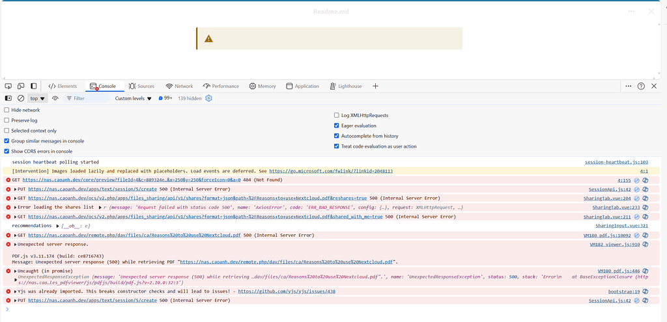Expand the Unexpected server response error
Screen dimensions: 667x322
(16, 244)
